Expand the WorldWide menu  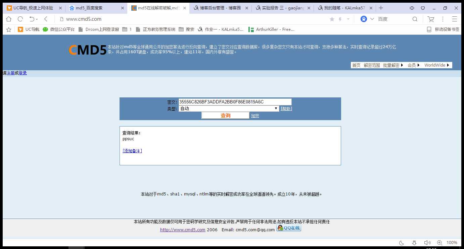pos(437,65)
